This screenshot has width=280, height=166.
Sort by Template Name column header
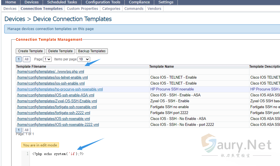pos(161,67)
